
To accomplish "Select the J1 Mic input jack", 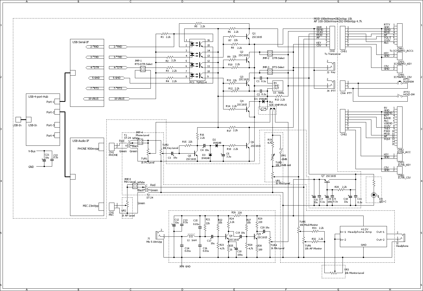I will click(160, 235).
